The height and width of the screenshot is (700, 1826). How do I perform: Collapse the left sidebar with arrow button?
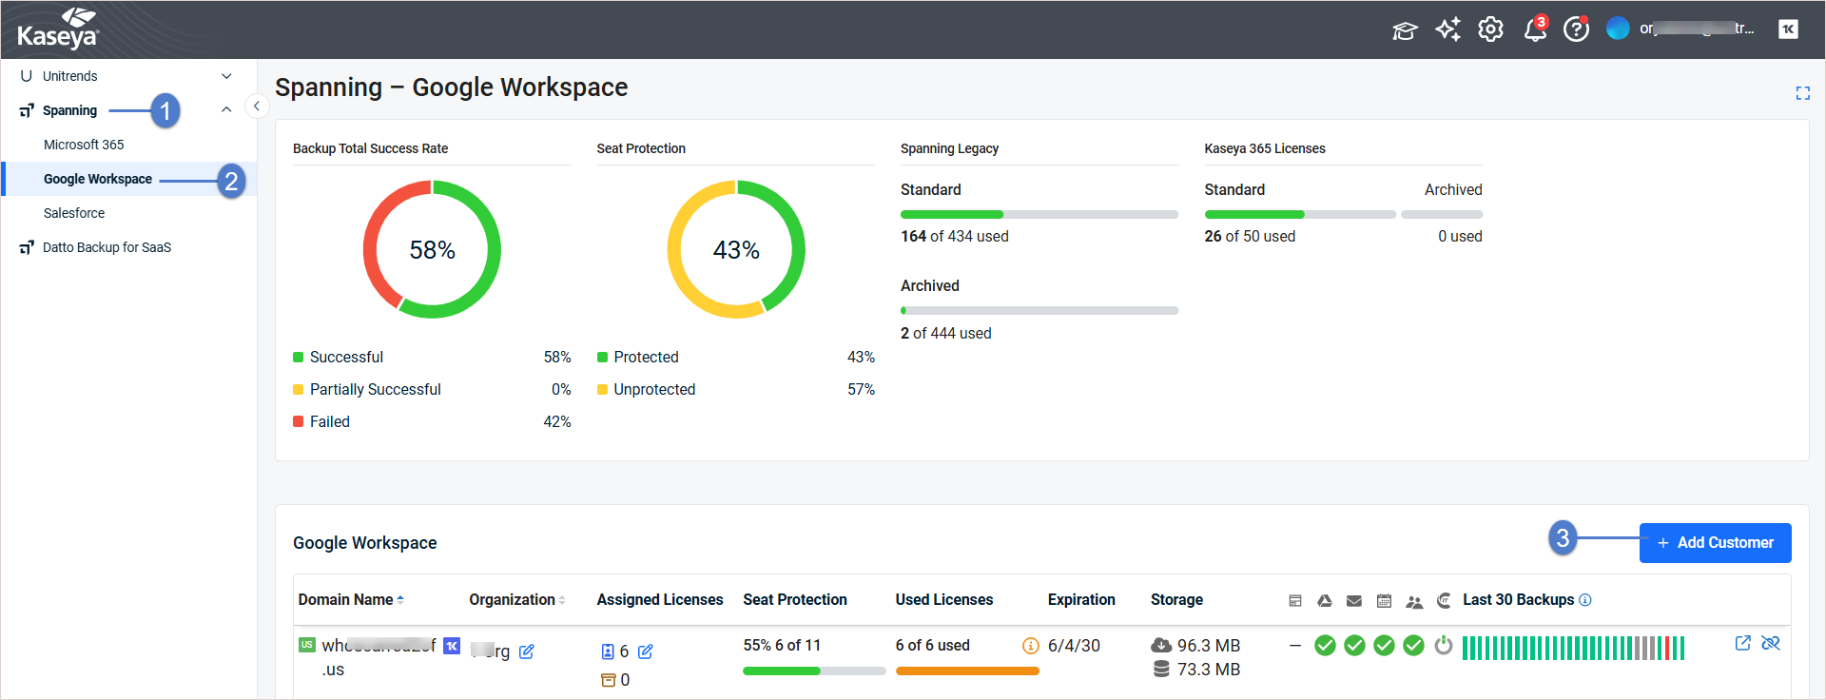click(256, 107)
